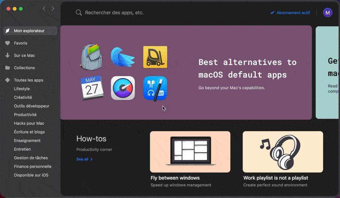Open Disponible sur iOS category
This screenshot has height=198, width=340.
click(x=31, y=175)
